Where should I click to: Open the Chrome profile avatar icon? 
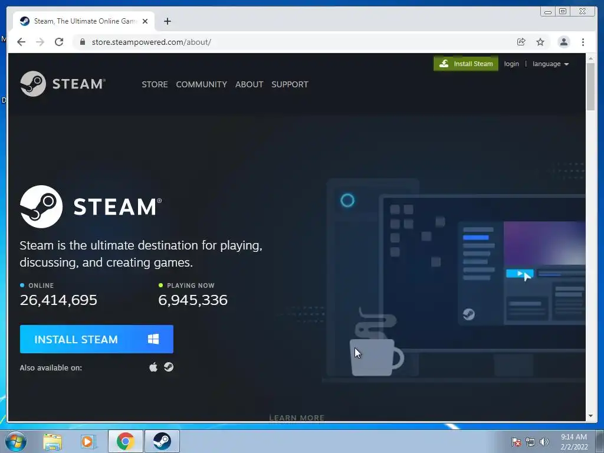point(563,42)
